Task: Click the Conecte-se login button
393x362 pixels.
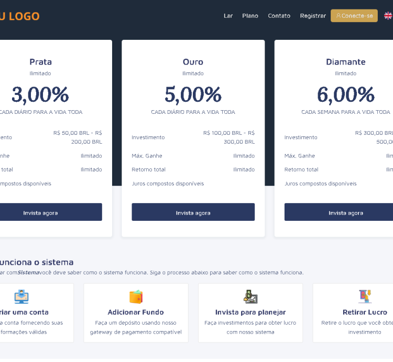Action: click(x=354, y=16)
